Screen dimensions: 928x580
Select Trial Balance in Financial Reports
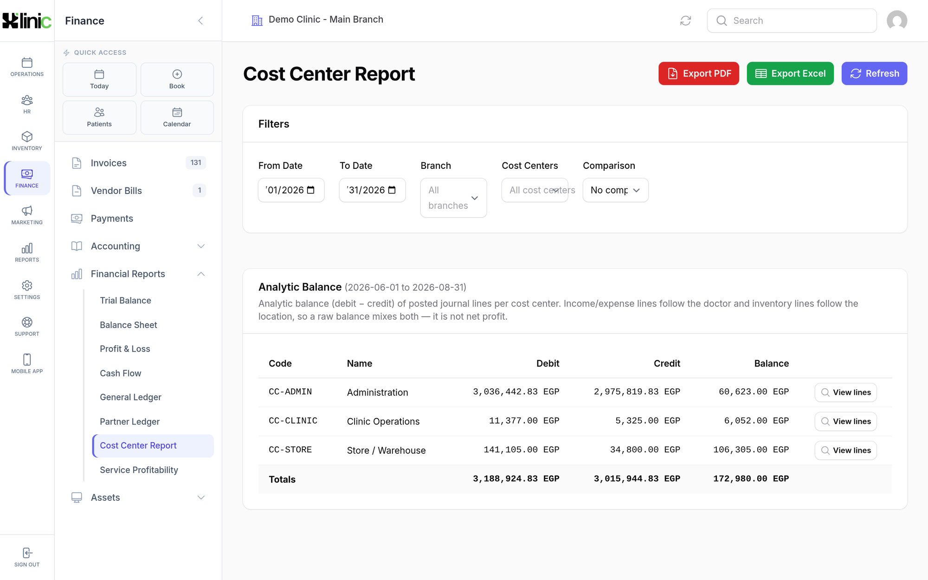[125, 300]
